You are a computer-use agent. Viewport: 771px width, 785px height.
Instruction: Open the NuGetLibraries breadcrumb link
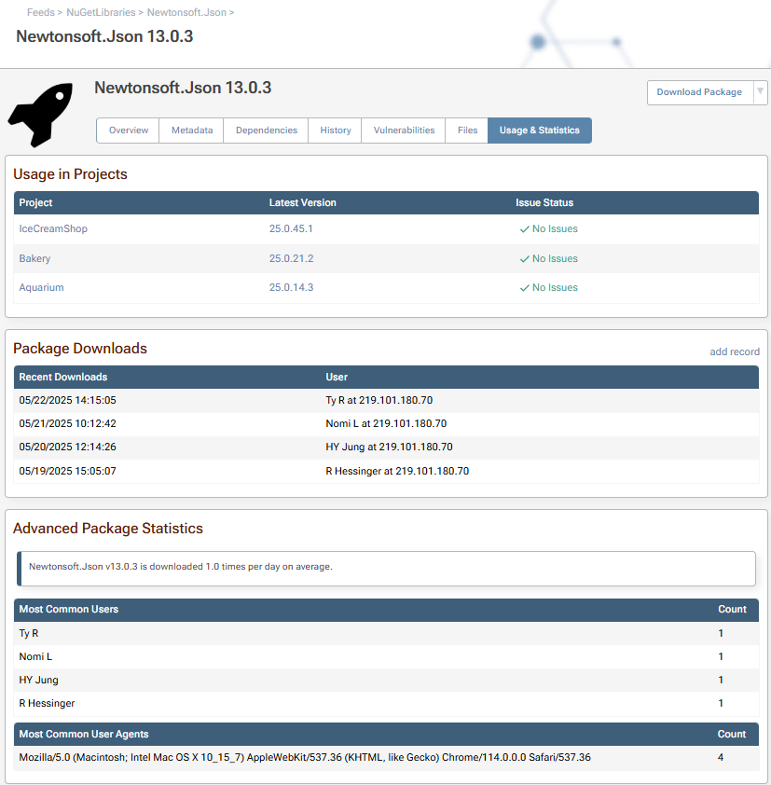click(x=101, y=12)
